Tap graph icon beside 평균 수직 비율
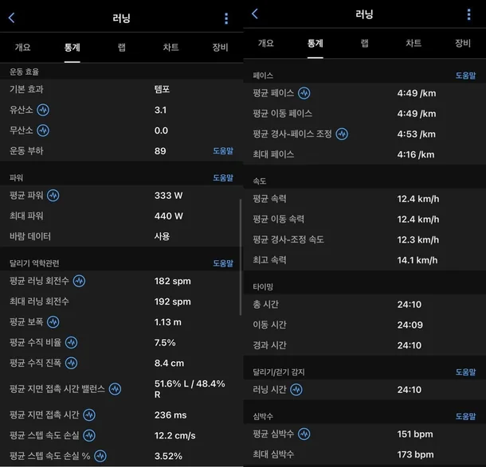 click(x=71, y=343)
